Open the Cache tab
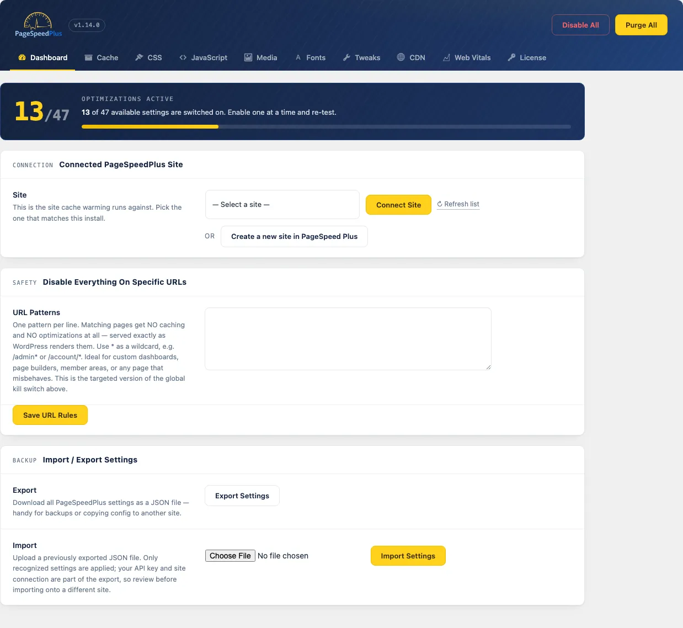This screenshot has height=628, width=683. (102, 57)
